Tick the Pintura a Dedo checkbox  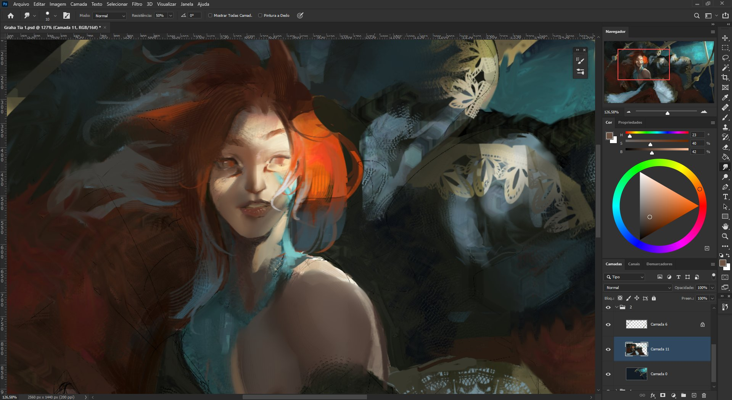click(260, 16)
